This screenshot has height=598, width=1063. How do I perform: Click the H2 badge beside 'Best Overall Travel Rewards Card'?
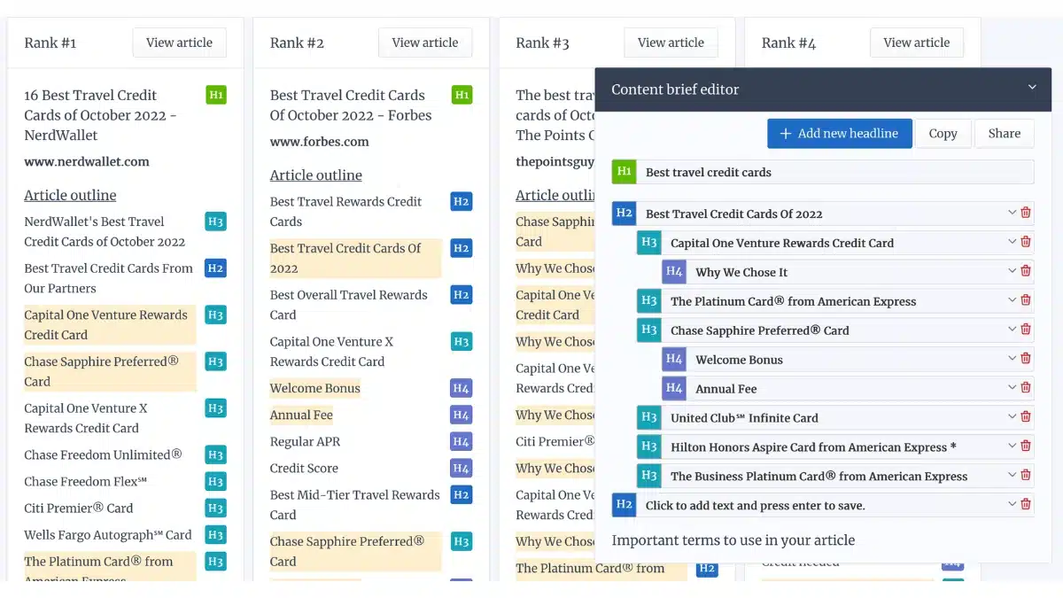[461, 295]
